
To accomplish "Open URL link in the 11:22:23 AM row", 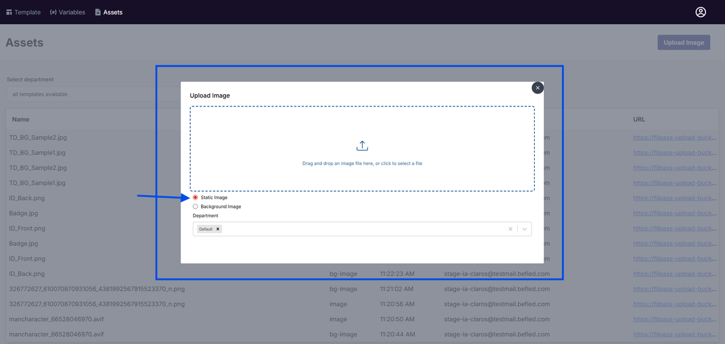I will coord(675,274).
